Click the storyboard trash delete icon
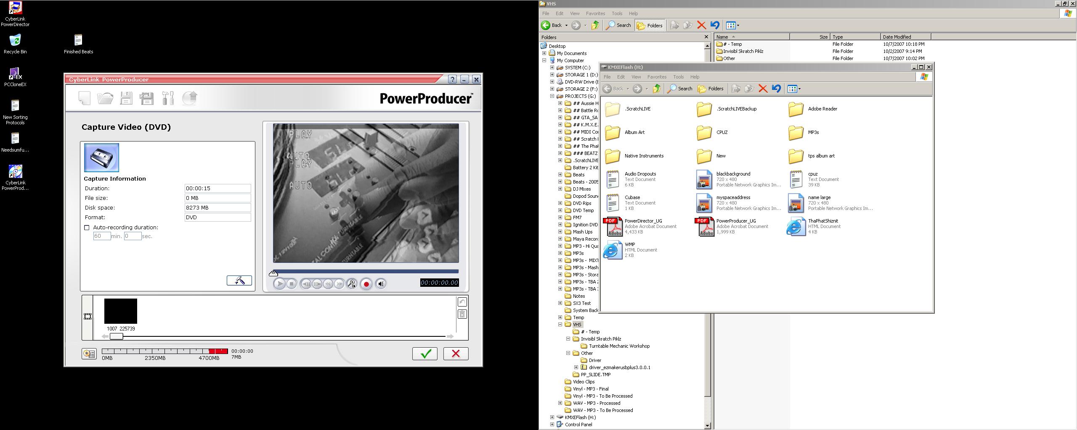Image resolution: width=1077 pixels, height=430 pixels. (462, 314)
